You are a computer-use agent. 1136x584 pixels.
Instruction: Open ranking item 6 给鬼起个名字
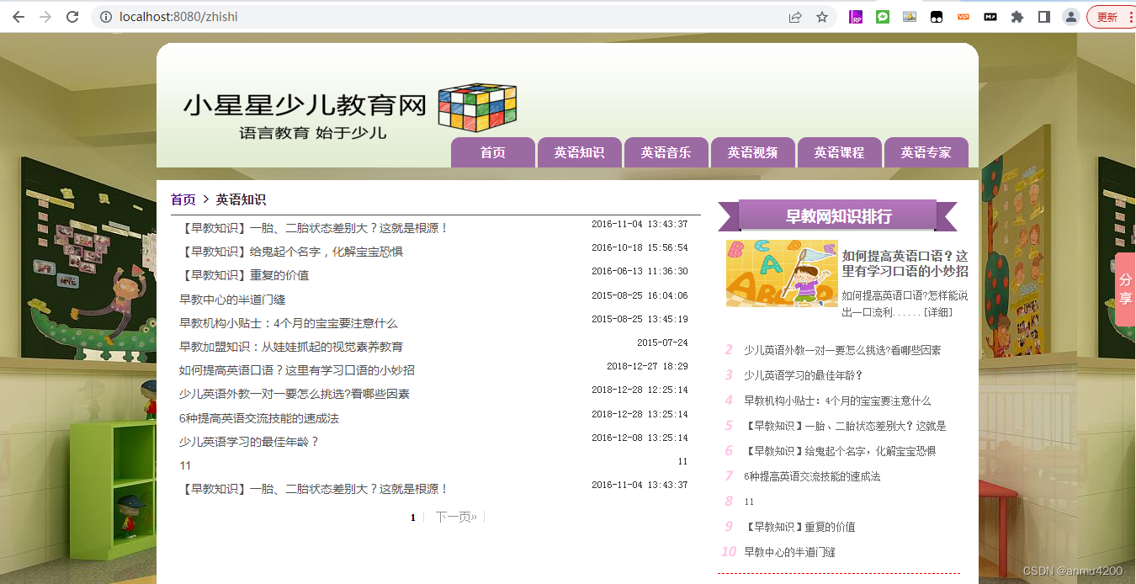[x=840, y=451]
